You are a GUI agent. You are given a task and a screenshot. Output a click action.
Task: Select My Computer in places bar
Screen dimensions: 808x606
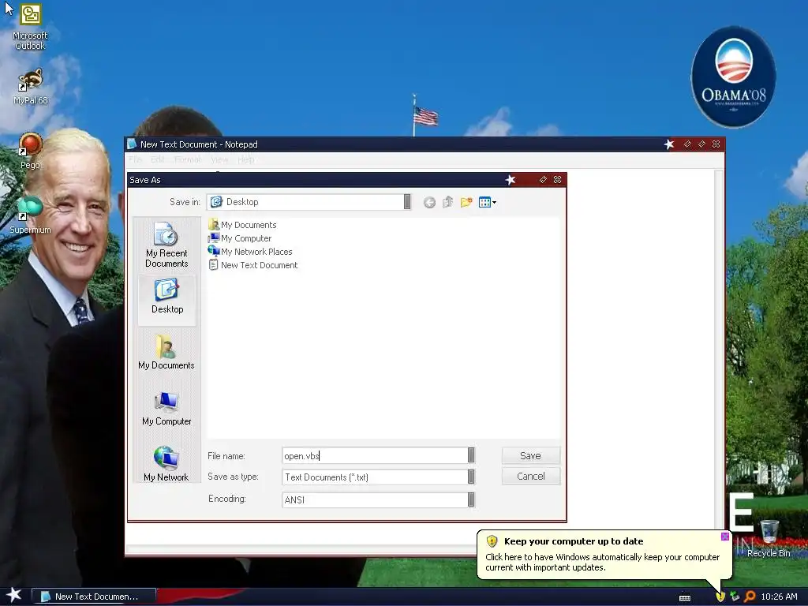(x=166, y=409)
